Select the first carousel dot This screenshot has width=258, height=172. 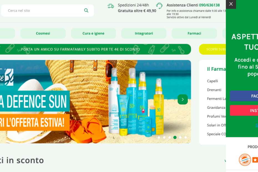pyautogui.click(x=159, y=137)
